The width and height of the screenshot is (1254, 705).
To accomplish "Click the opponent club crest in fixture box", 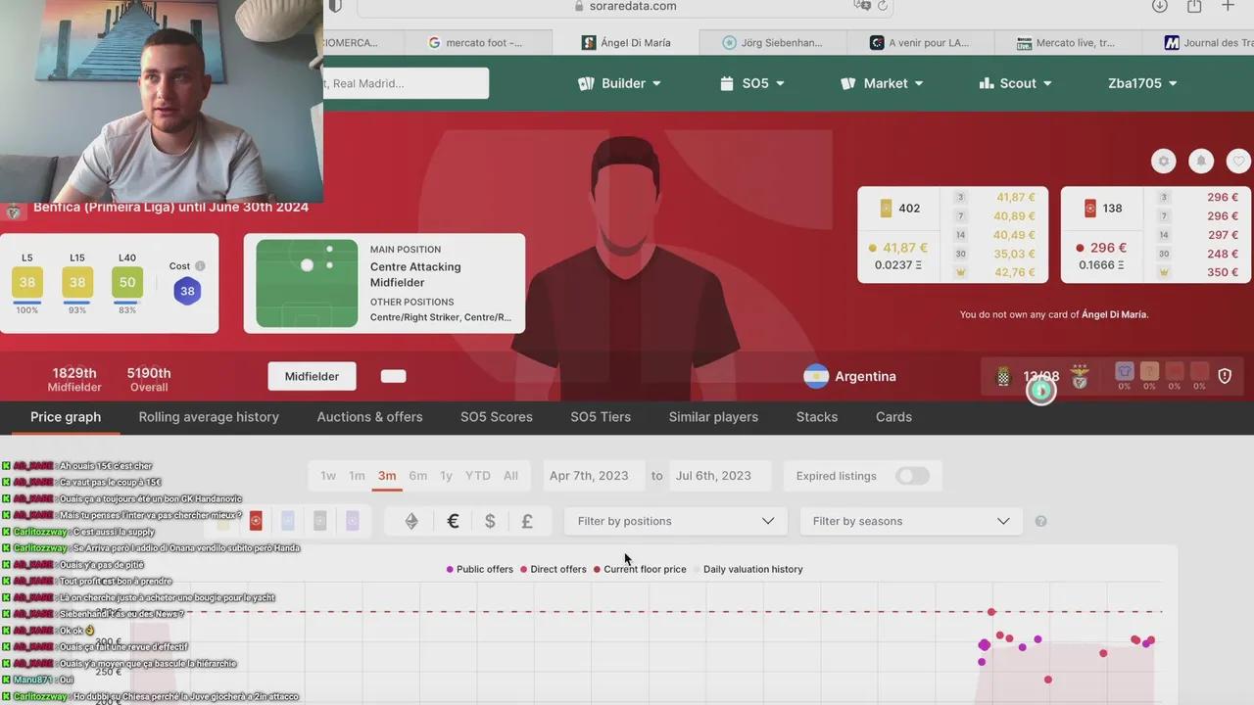I will [x=1003, y=377].
